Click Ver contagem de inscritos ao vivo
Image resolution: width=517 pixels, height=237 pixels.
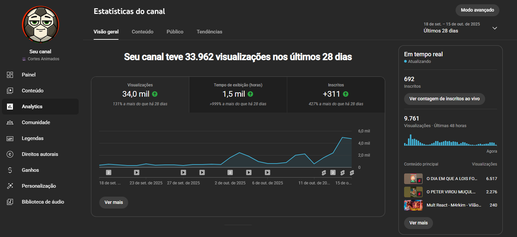(x=444, y=99)
